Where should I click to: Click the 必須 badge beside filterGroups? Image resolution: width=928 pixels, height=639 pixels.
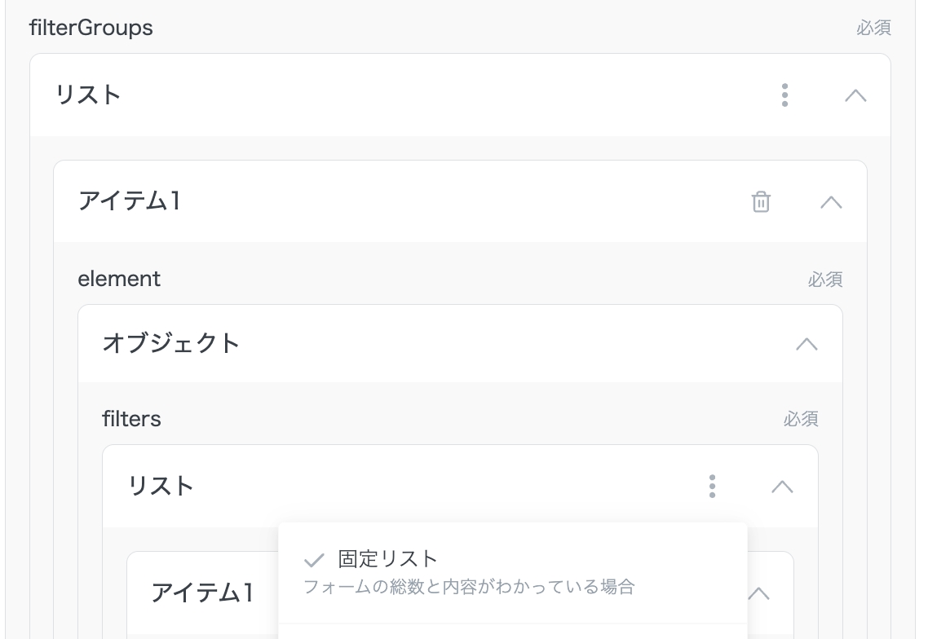873,29
